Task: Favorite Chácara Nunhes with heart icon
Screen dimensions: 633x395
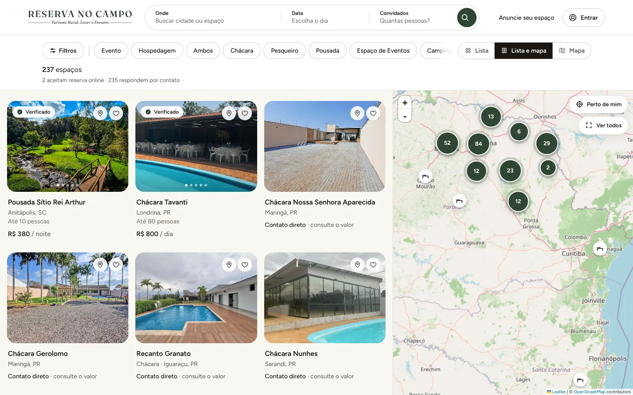Action: (373, 265)
